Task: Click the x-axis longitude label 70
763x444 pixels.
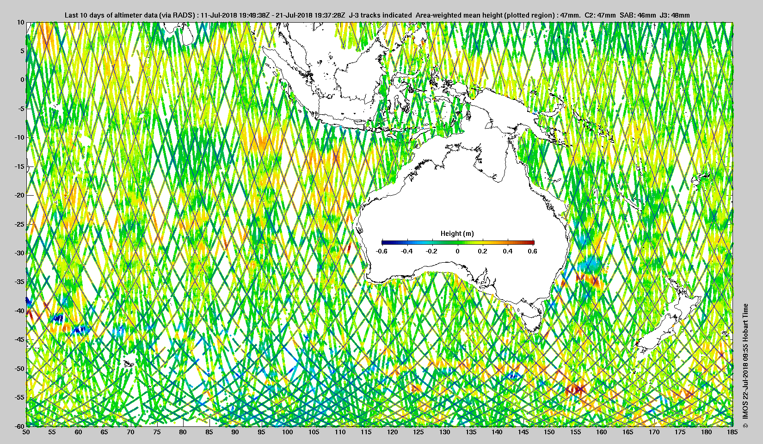Action: 131,432
